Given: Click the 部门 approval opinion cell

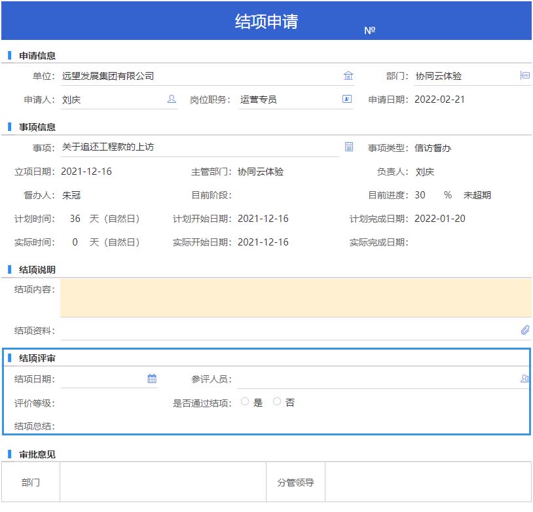Looking at the screenshot, I should click(162, 483).
